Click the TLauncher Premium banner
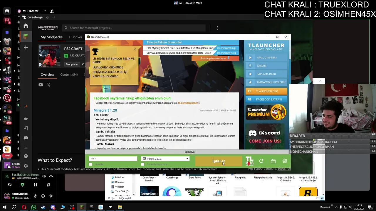This screenshot has height=211, width=376. tap(266, 112)
